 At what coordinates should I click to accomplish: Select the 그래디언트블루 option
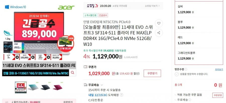199,56
